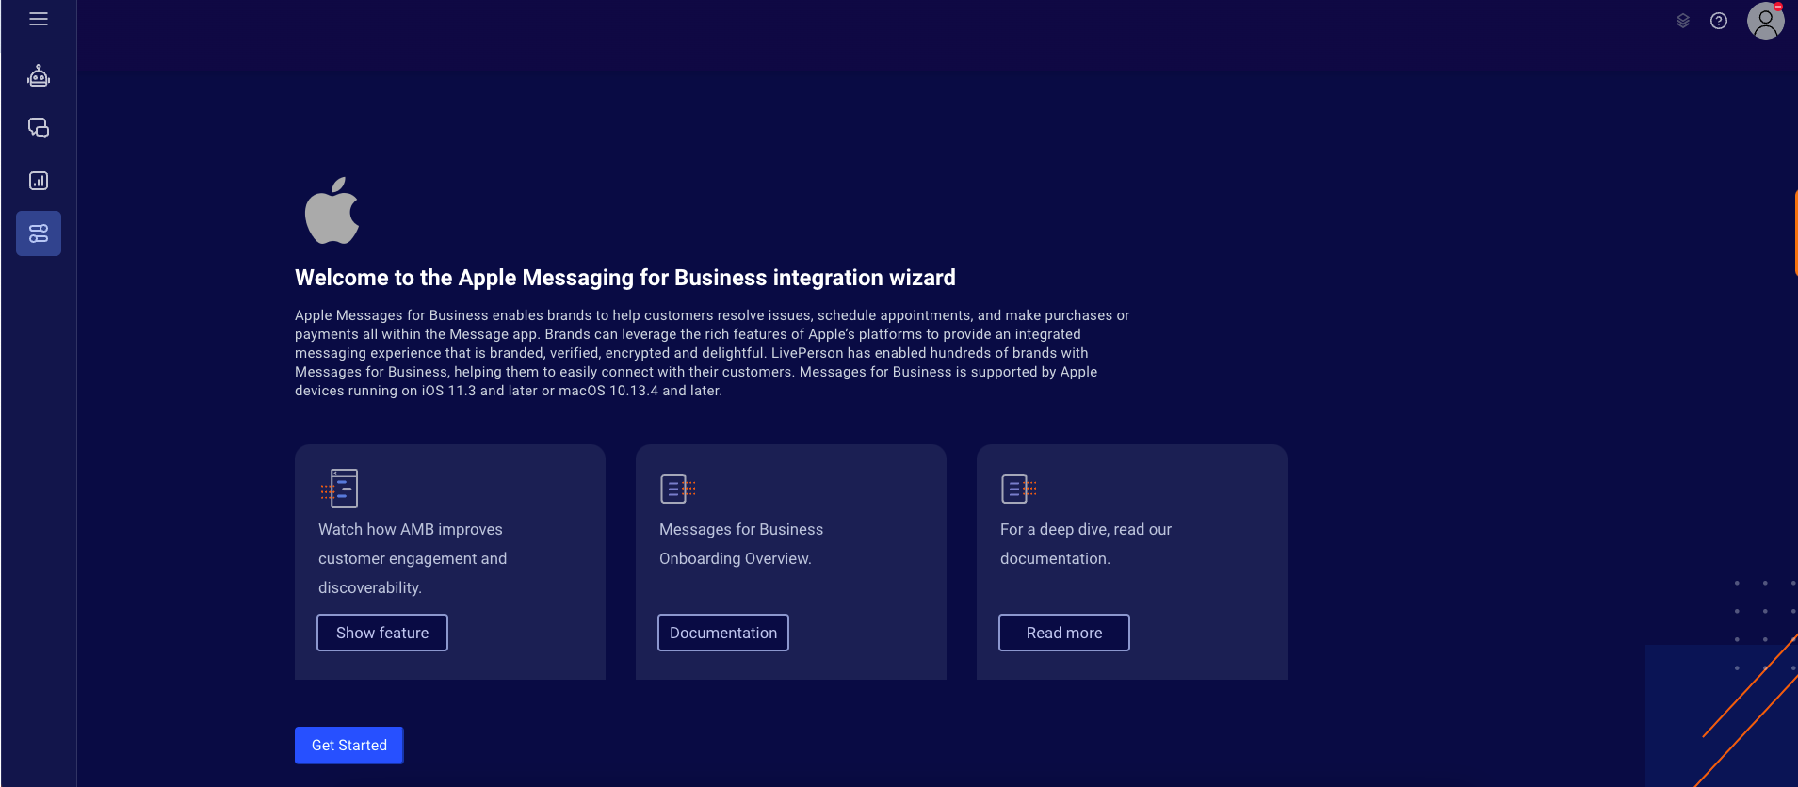Open the user profile avatar

click(x=1766, y=21)
